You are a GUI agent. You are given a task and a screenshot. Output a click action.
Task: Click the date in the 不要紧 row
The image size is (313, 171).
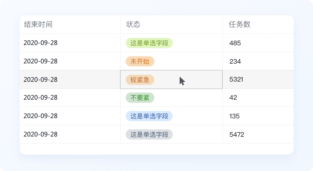tap(40, 98)
